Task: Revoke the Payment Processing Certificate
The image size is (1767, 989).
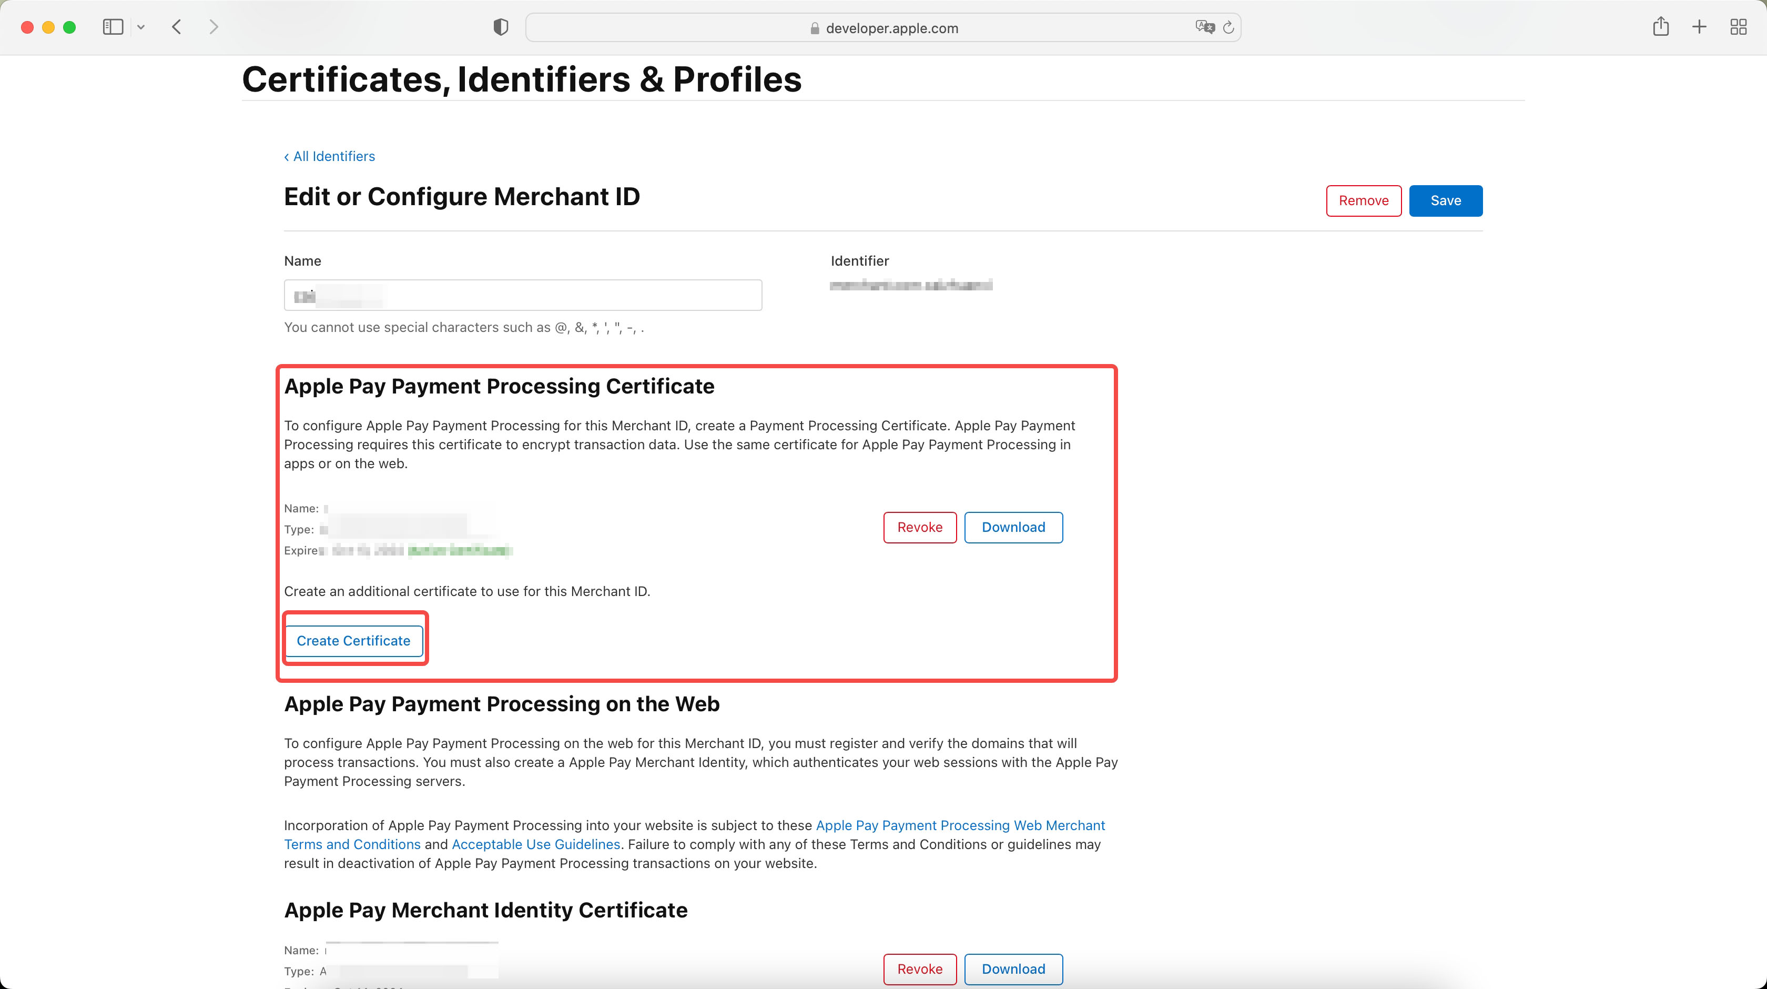Action: pyautogui.click(x=920, y=527)
